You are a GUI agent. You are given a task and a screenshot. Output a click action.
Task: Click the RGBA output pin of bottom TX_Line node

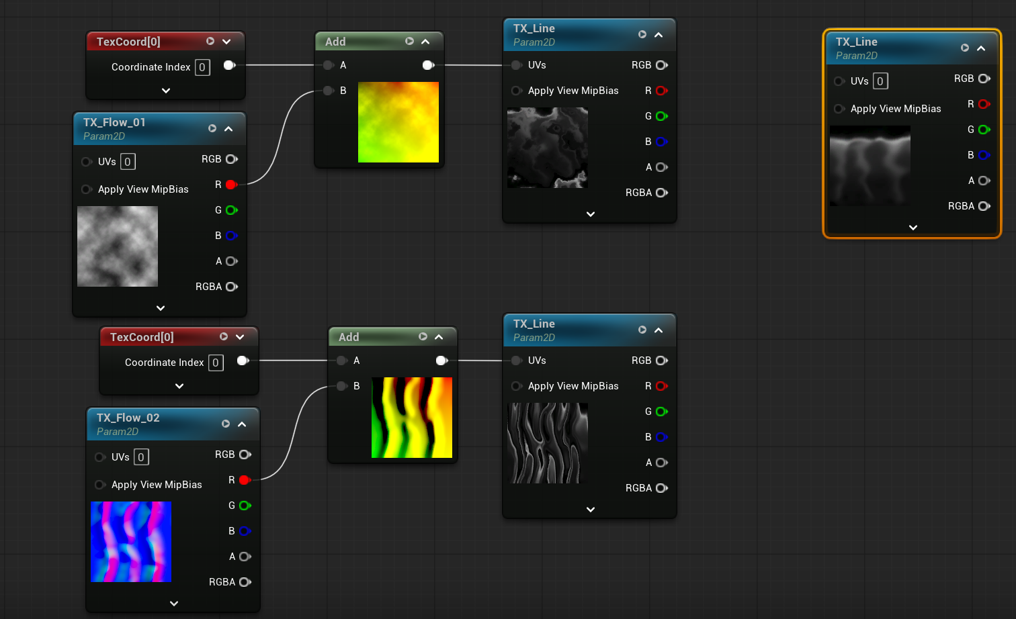click(662, 488)
